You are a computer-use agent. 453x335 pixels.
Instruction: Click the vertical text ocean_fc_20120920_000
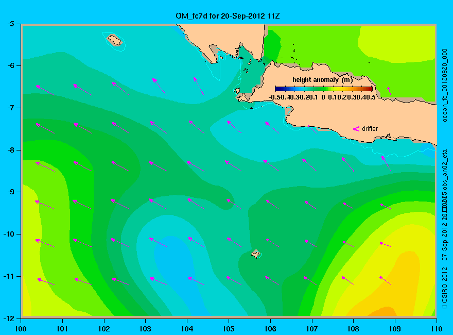pos(445,86)
